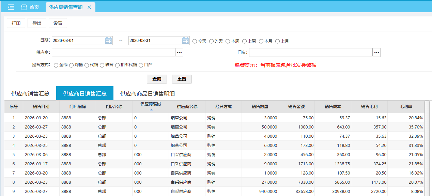Open the 门店 lookup ellipsis button
This screenshot has height=196, width=432.
(x=376, y=52)
